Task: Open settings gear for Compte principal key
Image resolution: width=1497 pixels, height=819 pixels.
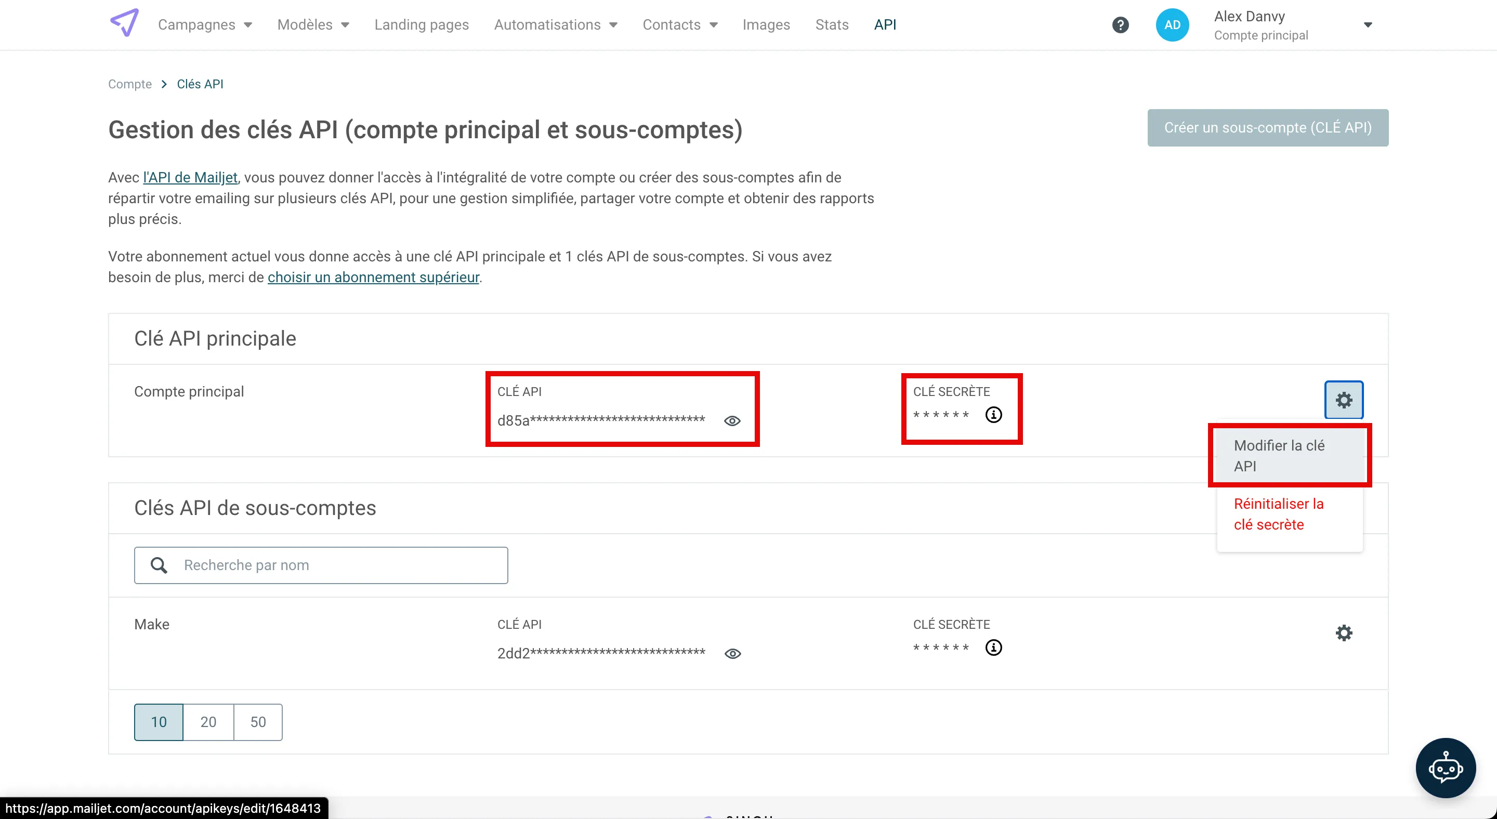Action: point(1344,400)
